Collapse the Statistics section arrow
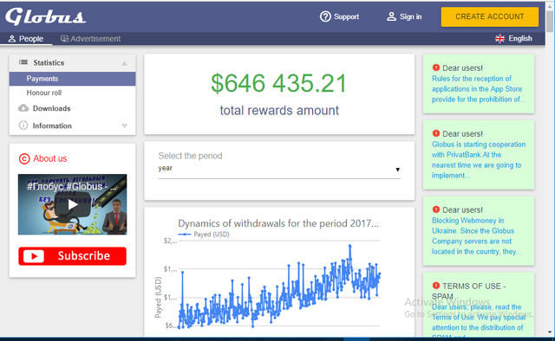The height and width of the screenshot is (341, 555). click(x=124, y=63)
